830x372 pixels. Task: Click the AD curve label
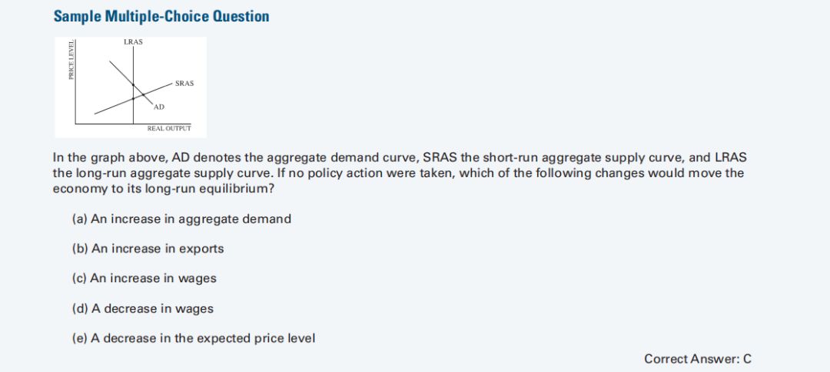click(x=159, y=107)
